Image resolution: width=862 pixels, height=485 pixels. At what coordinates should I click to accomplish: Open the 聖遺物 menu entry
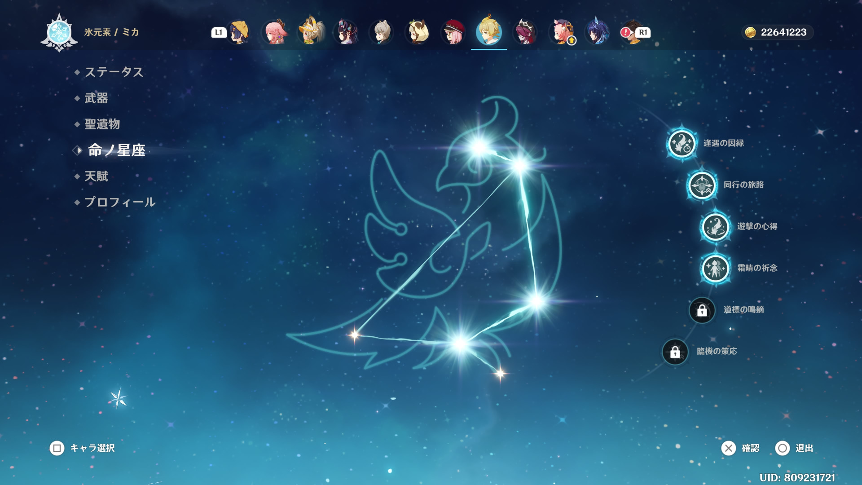click(102, 124)
